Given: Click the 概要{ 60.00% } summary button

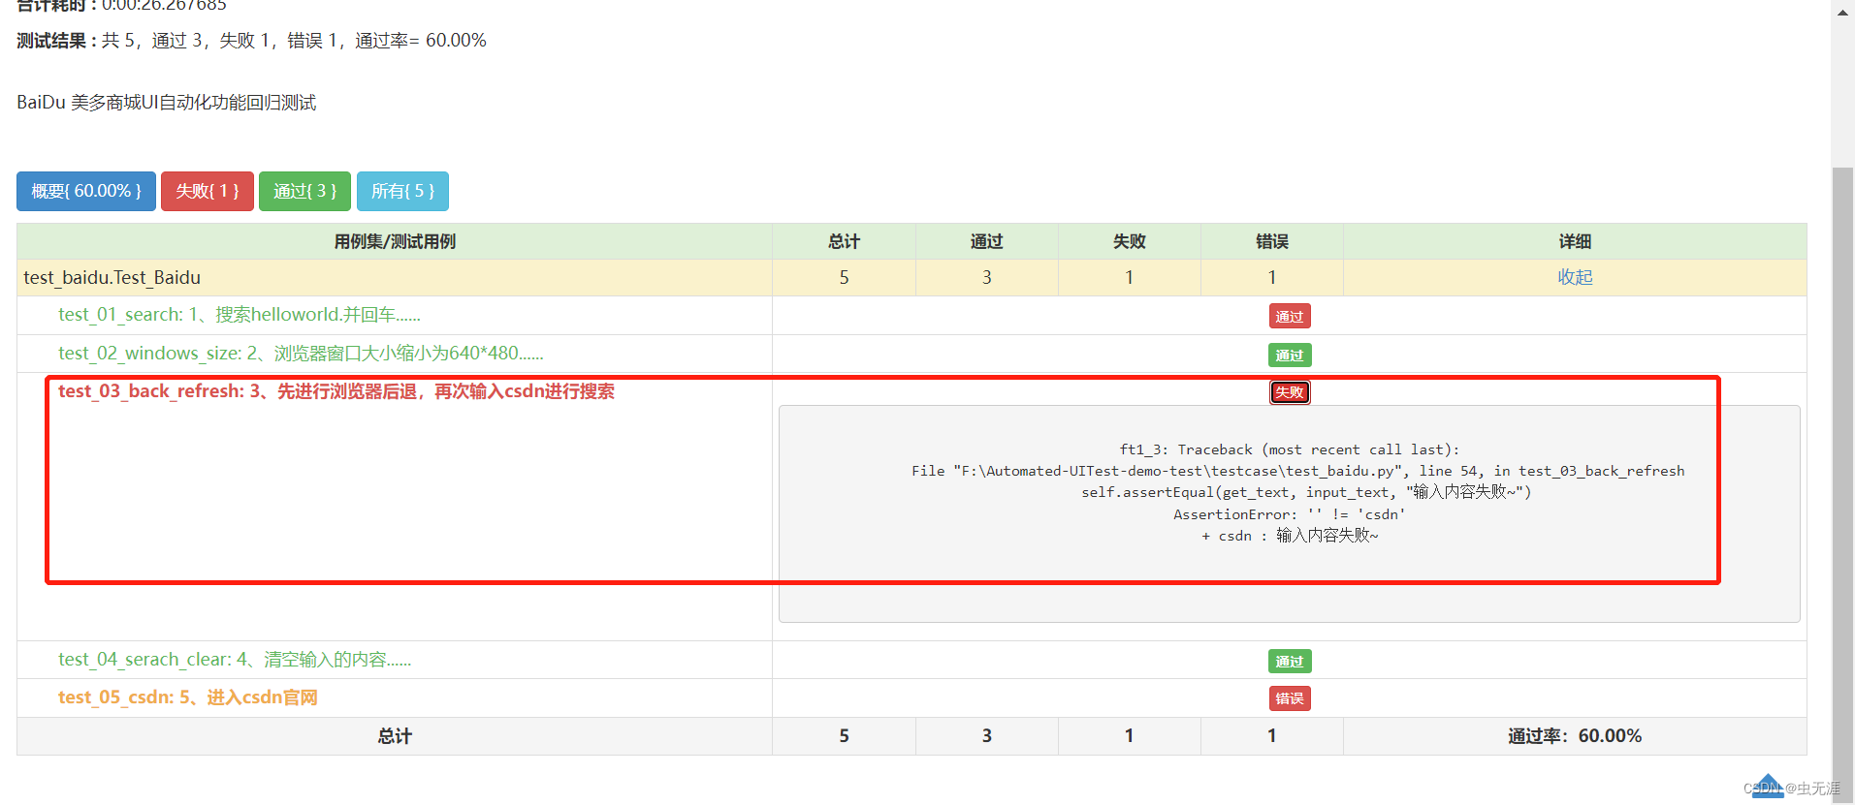Looking at the screenshot, I should pos(86,191).
